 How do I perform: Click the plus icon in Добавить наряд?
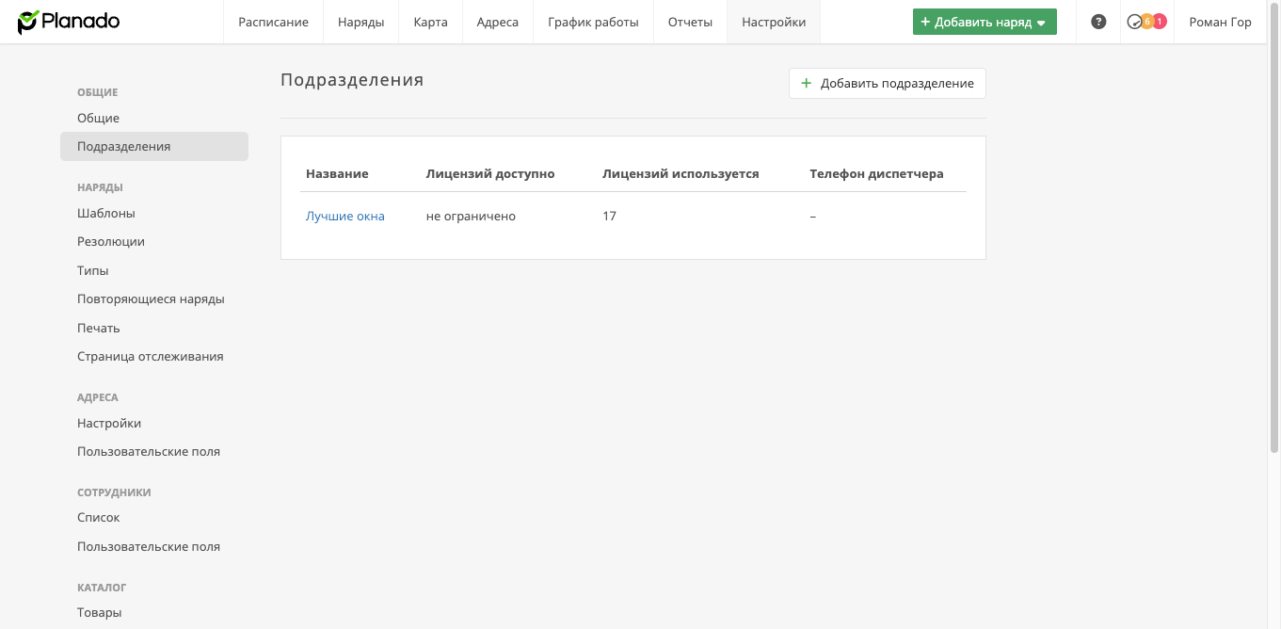(x=925, y=22)
